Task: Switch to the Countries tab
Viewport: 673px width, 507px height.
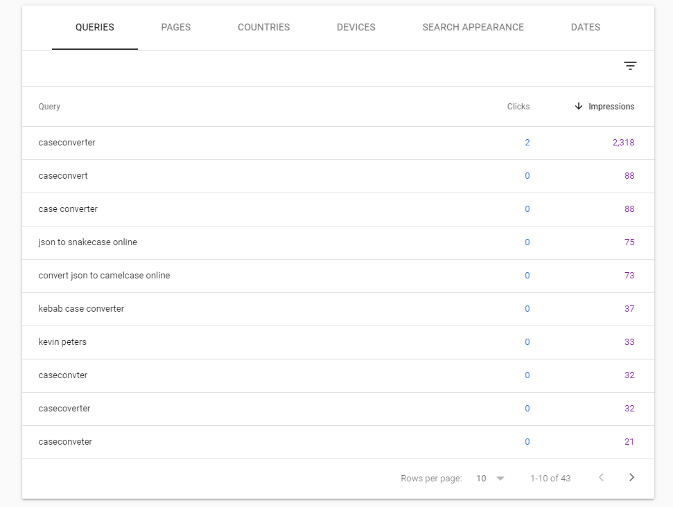Action: (x=263, y=28)
